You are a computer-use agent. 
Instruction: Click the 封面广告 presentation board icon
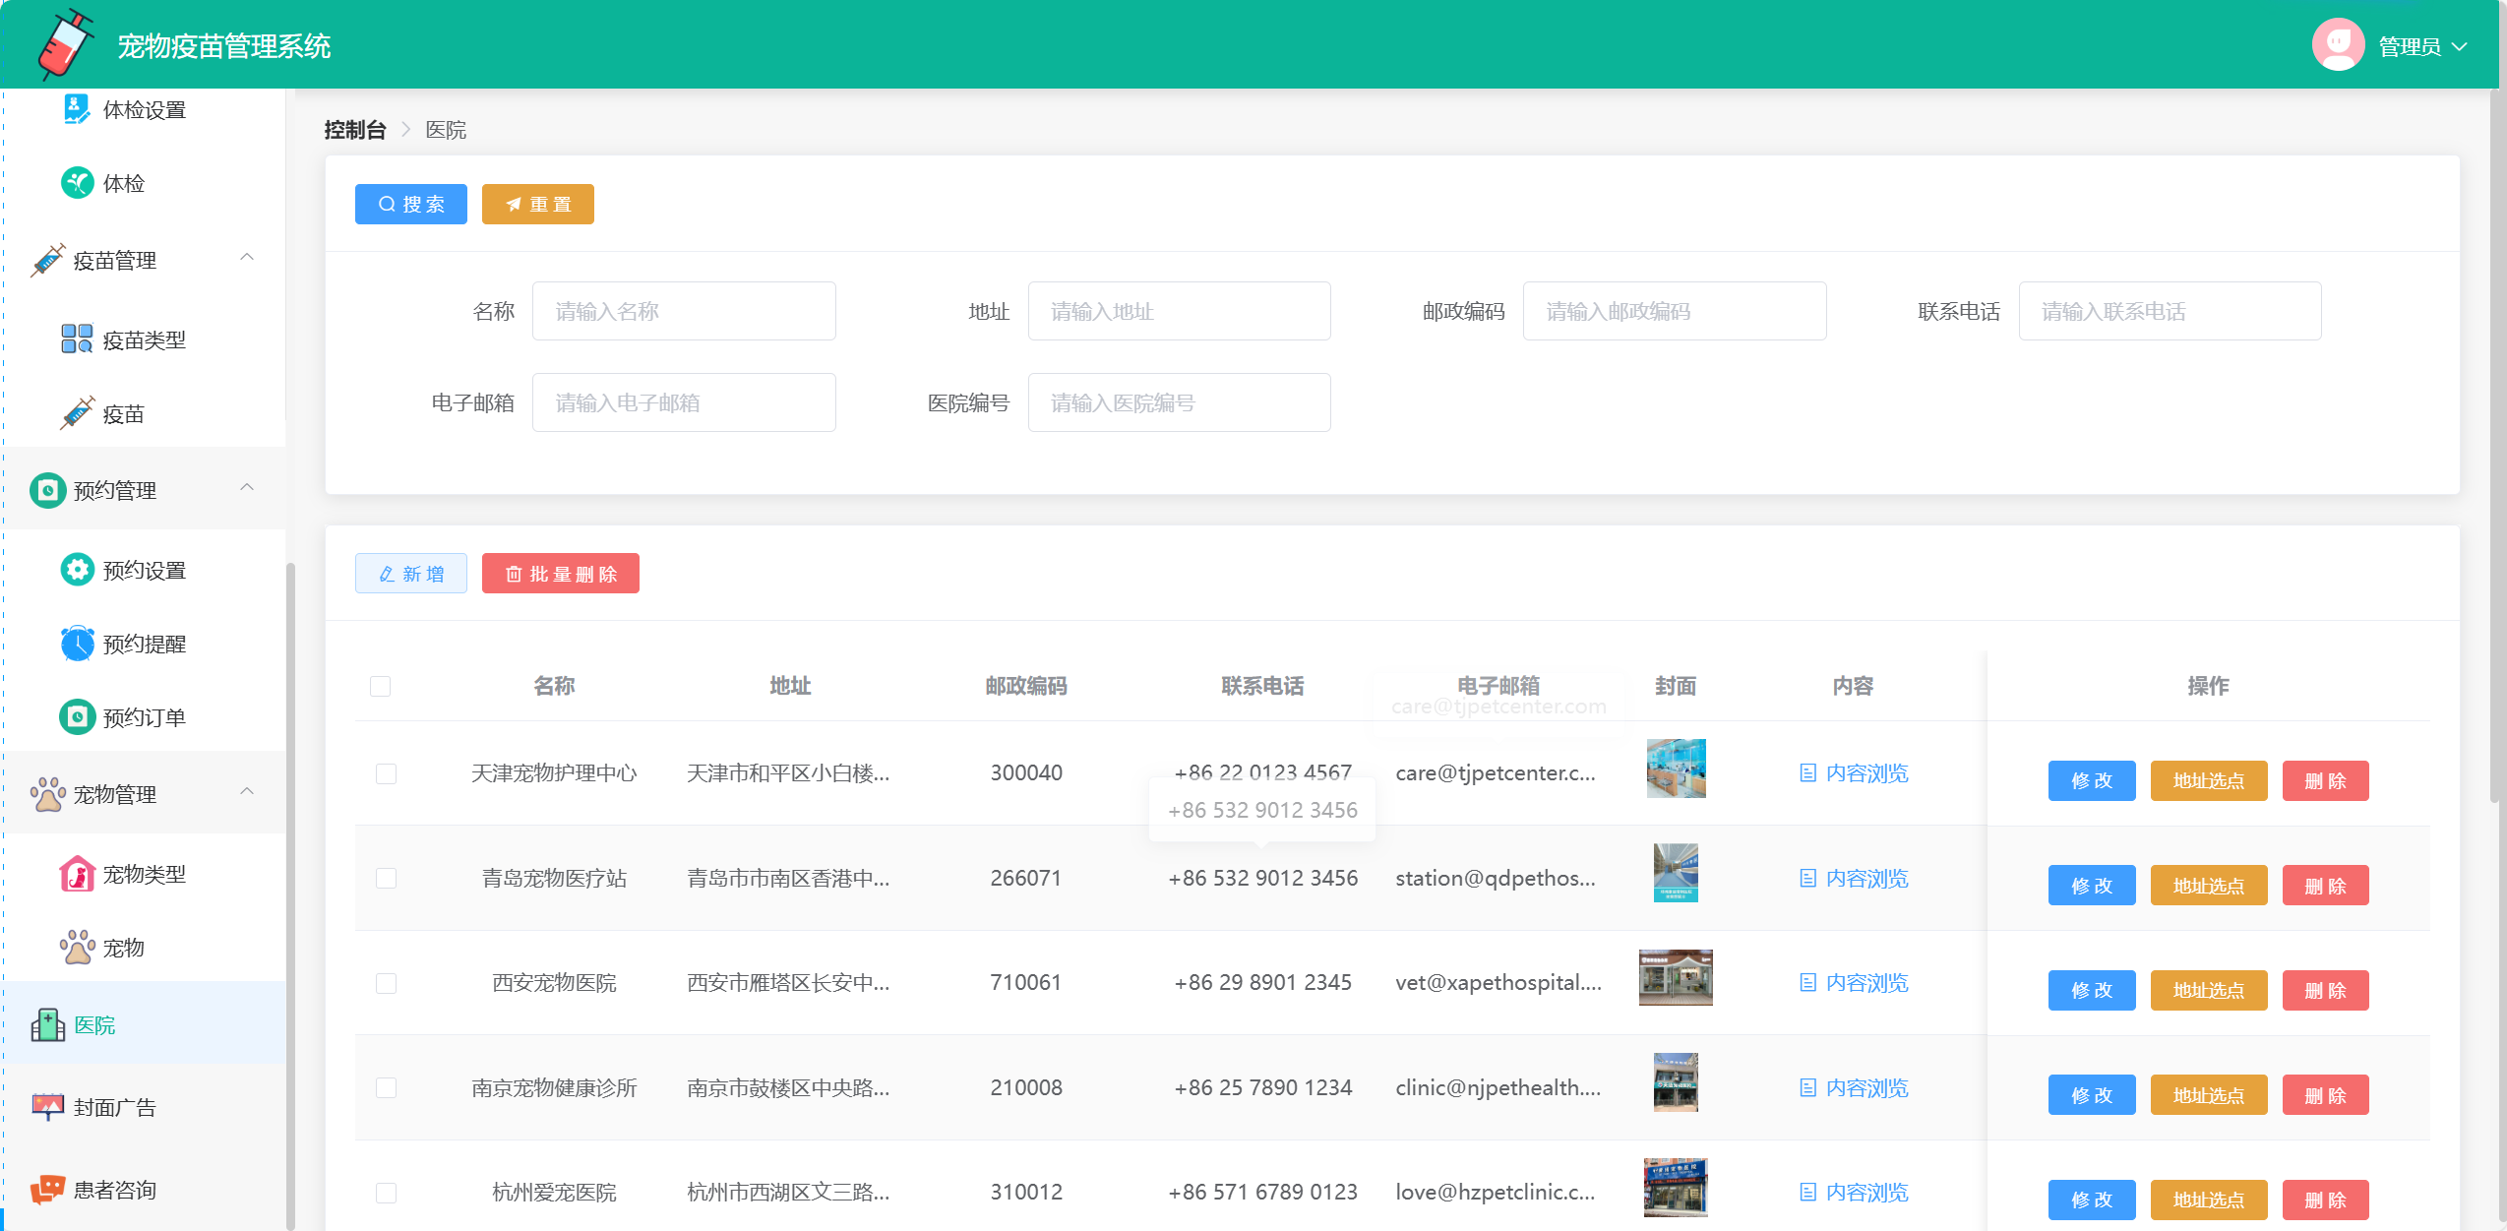click(47, 1107)
